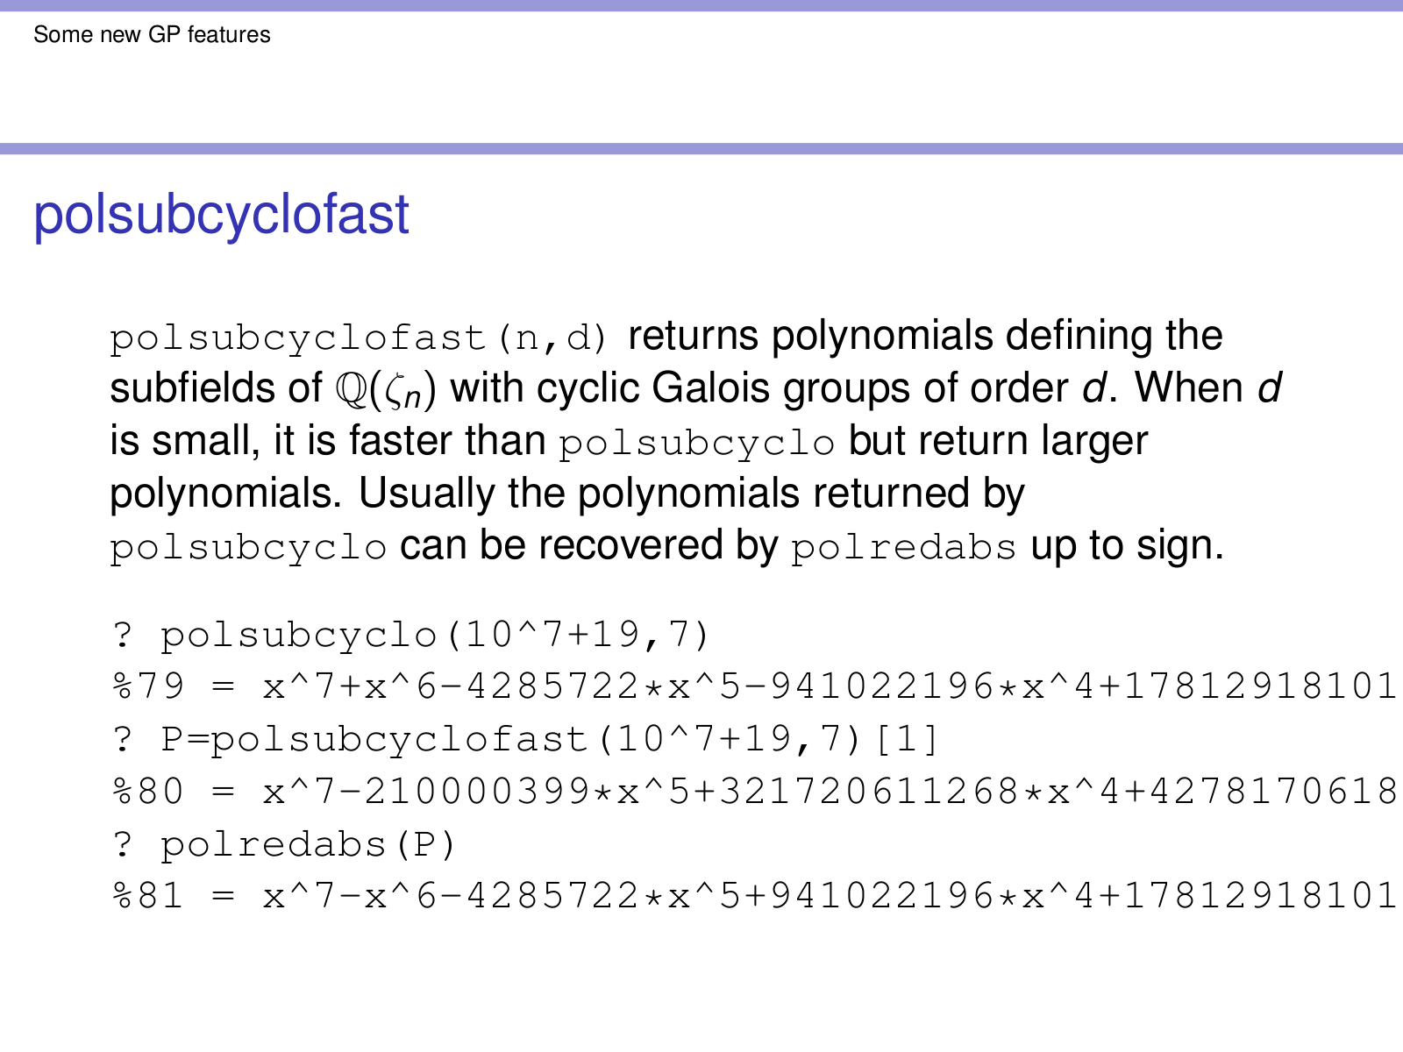Click the "? polsubcyclo(10^7+19,7)" command line
The width and height of the screenshot is (1403, 1052).
point(410,635)
